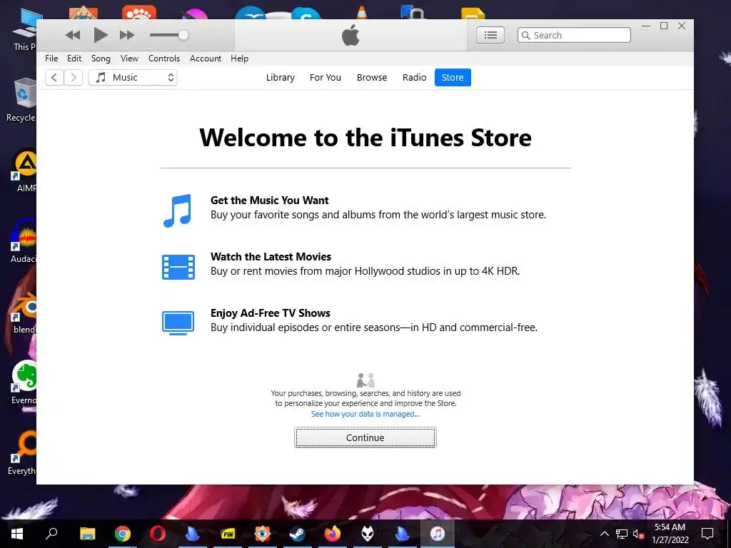Select the Store tab
Viewport: 731px width, 548px height.
pos(453,77)
